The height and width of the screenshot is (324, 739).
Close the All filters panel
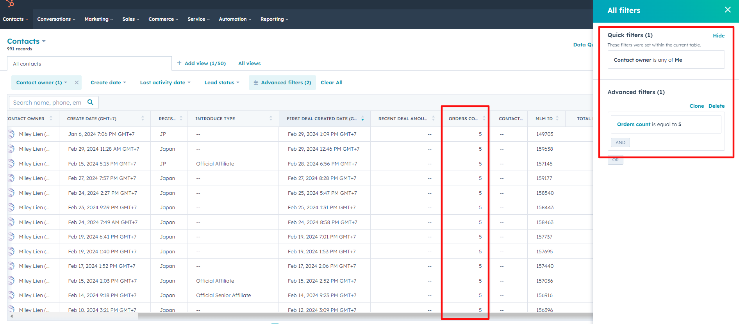tap(727, 10)
